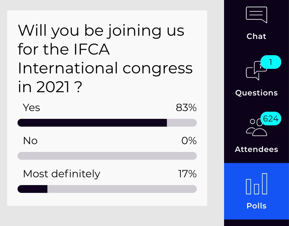Switch to the Chat tab label

pyautogui.click(x=257, y=36)
